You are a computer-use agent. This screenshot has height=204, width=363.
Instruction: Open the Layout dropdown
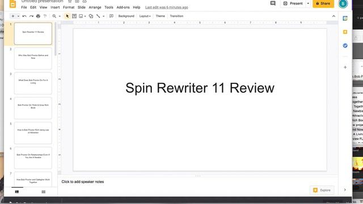[x=145, y=16]
